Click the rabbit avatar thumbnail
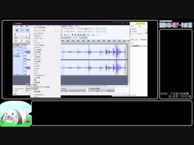The height and width of the screenshot is (145, 194). 16,114
